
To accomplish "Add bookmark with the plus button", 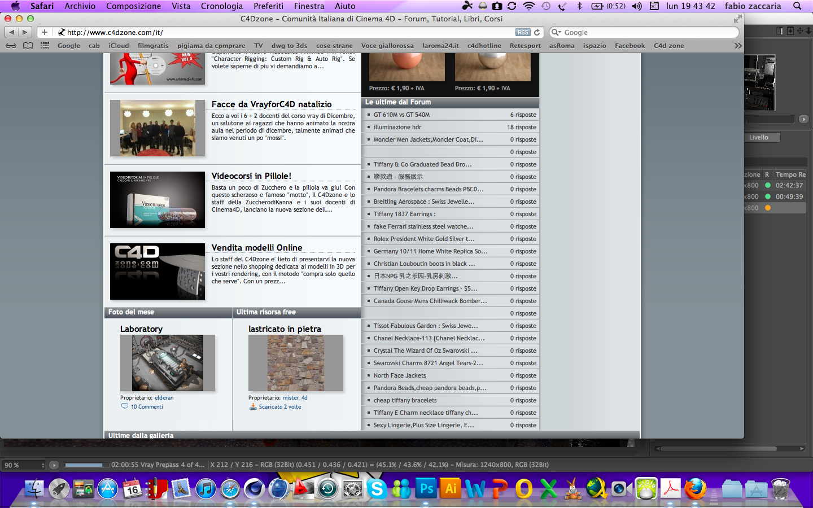I will pyautogui.click(x=45, y=32).
